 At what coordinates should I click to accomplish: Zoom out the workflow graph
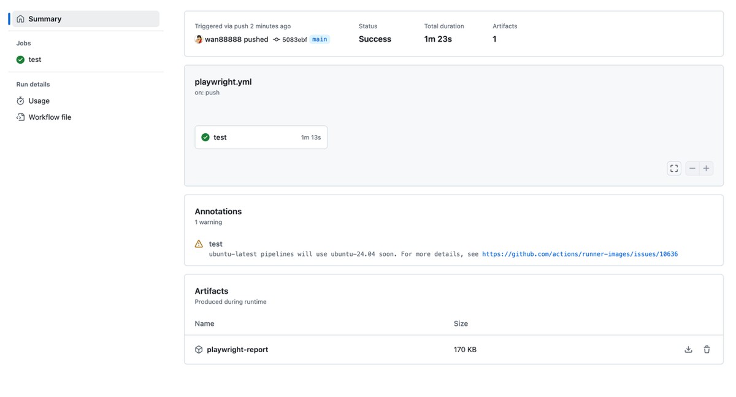click(x=692, y=168)
